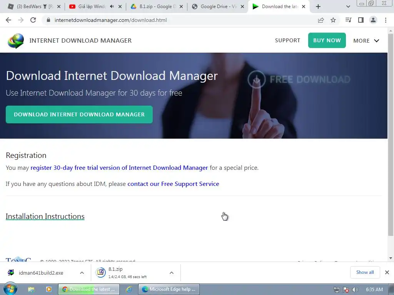This screenshot has height=295, width=394.
Task: Click the 6:35 AM clock
Action: 374,290
